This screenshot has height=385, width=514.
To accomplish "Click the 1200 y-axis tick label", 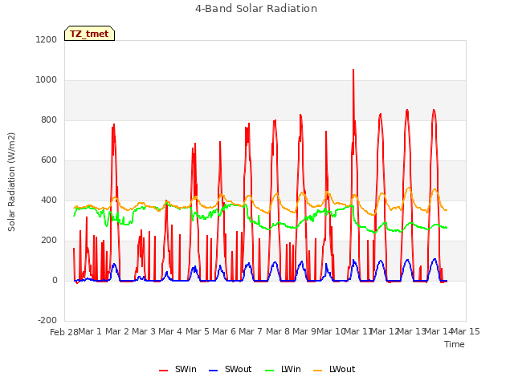I will 47,39.
